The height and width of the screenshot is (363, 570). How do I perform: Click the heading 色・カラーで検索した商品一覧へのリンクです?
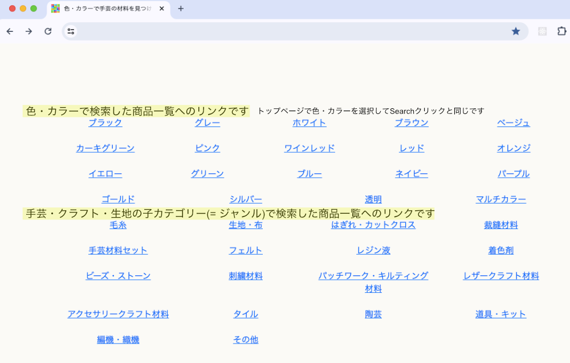136,111
